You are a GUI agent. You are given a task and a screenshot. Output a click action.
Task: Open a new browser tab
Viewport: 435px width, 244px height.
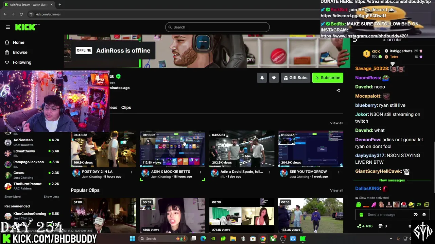[60, 4]
